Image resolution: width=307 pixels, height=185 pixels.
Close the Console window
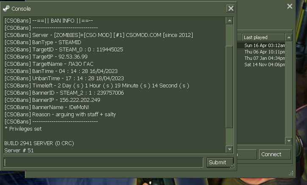(x=230, y=8)
